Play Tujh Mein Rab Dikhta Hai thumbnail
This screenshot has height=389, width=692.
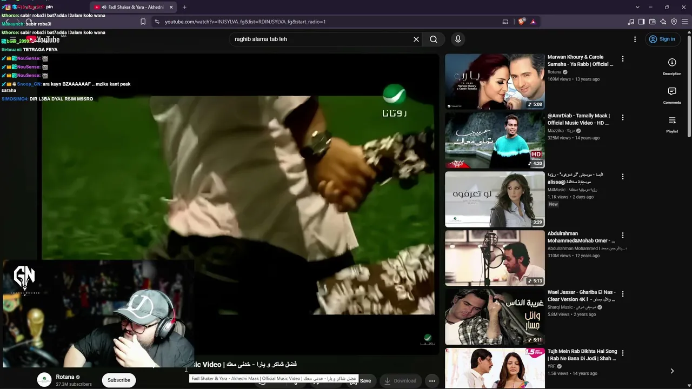pyautogui.click(x=495, y=368)
